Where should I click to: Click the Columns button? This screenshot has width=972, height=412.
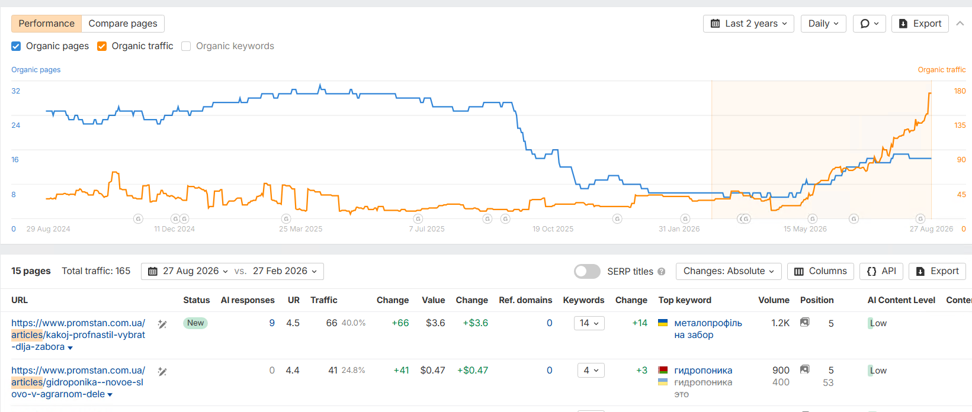click(820, 271)
